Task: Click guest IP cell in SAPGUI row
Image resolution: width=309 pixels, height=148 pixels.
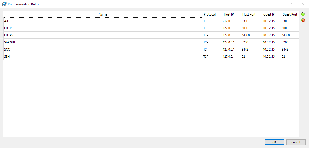Action: click(x=269, y=42)
